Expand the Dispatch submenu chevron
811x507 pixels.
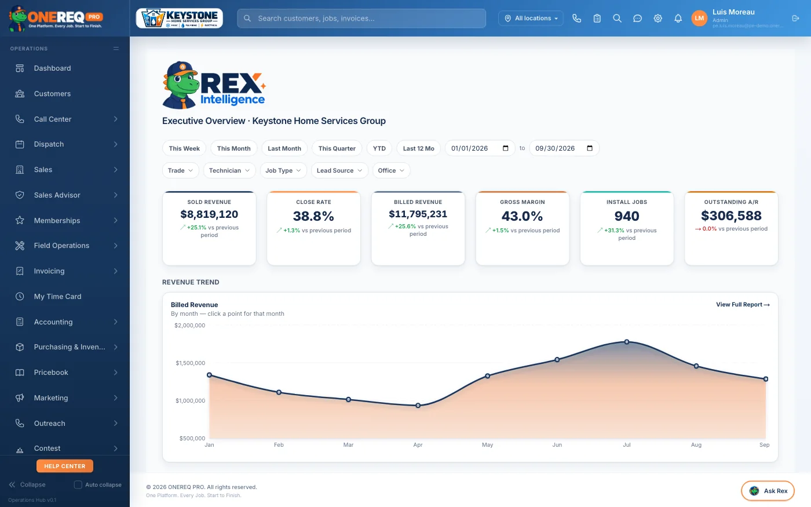(115, 144)
